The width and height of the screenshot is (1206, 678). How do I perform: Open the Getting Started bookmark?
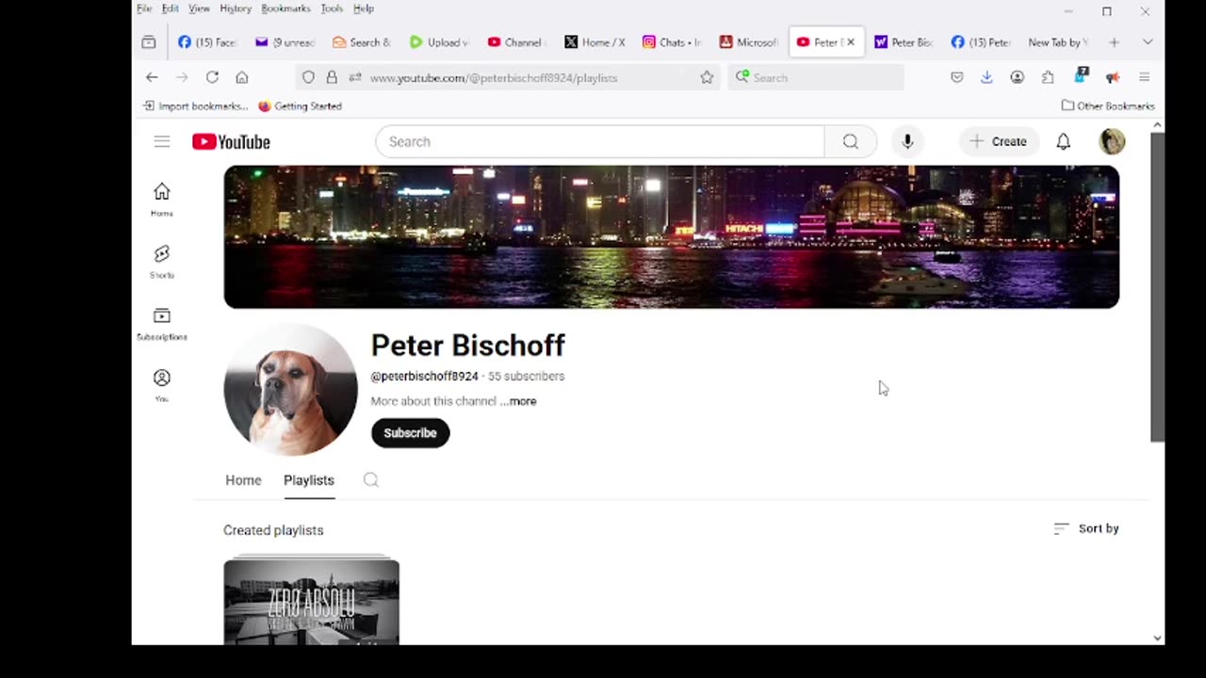(300, 106)
